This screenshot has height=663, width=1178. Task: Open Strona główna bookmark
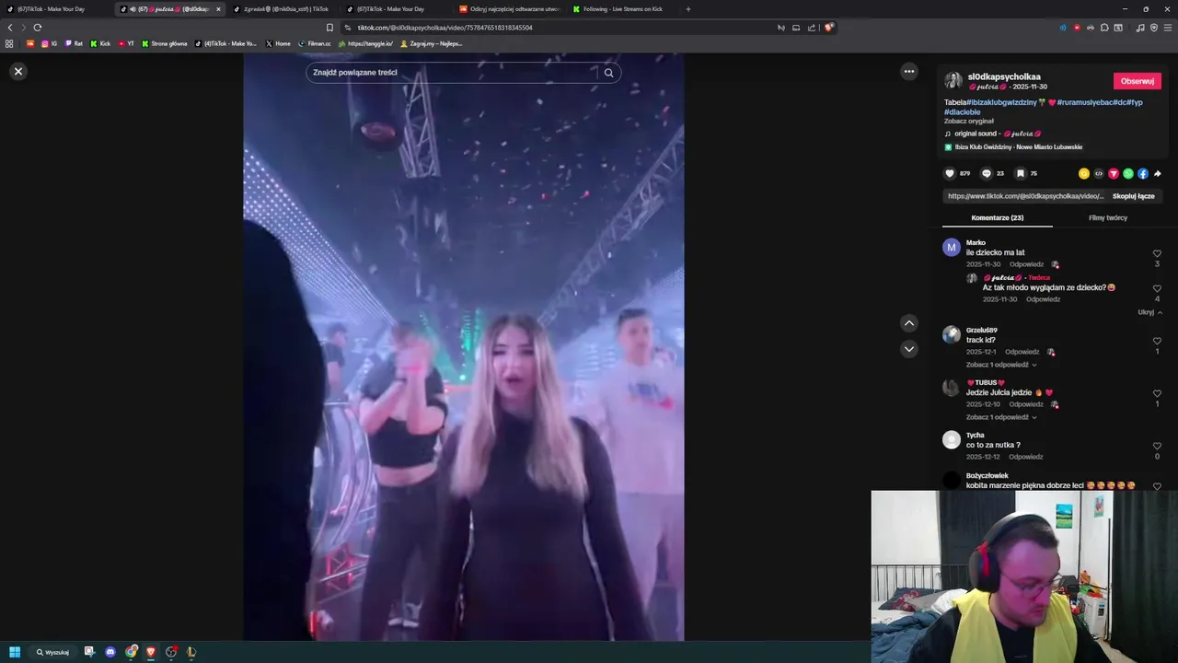pos(164,43)
